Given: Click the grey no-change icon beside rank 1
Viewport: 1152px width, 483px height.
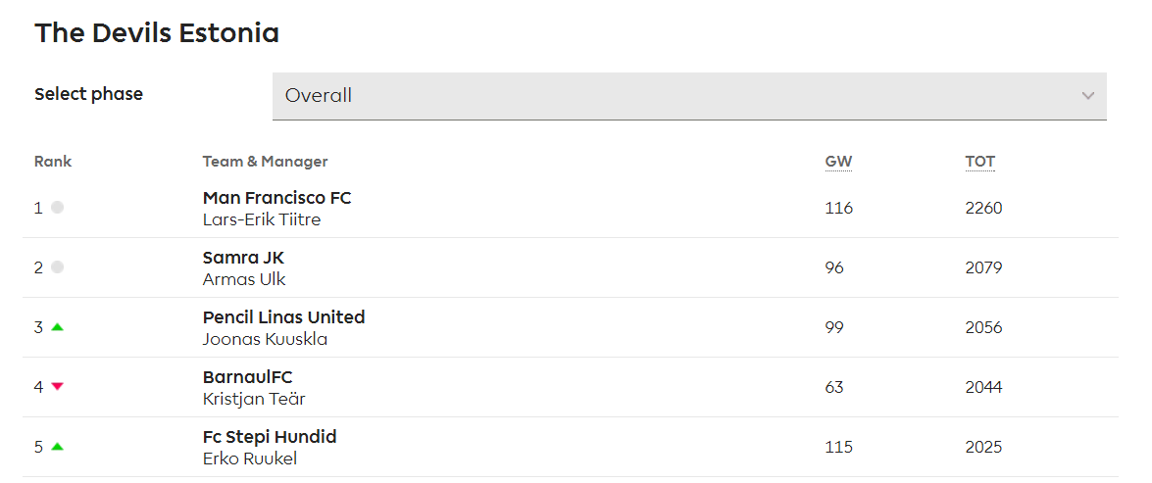Looking at the screenshot, I should pos(58,208).
